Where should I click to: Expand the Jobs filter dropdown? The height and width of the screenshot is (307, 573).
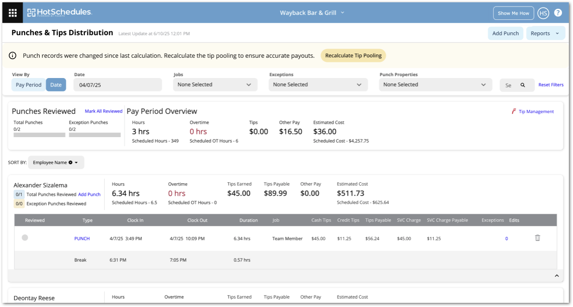tap(215, 85)
